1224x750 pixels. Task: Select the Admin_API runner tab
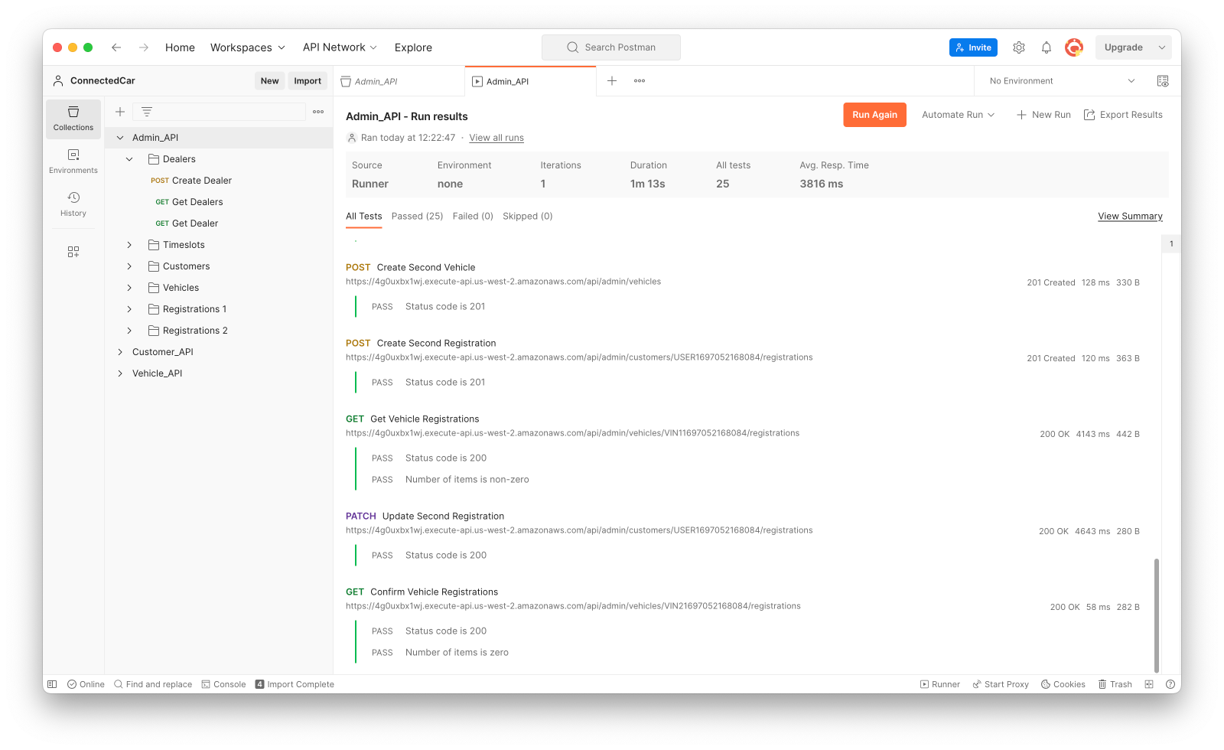(x=530, y=81)
